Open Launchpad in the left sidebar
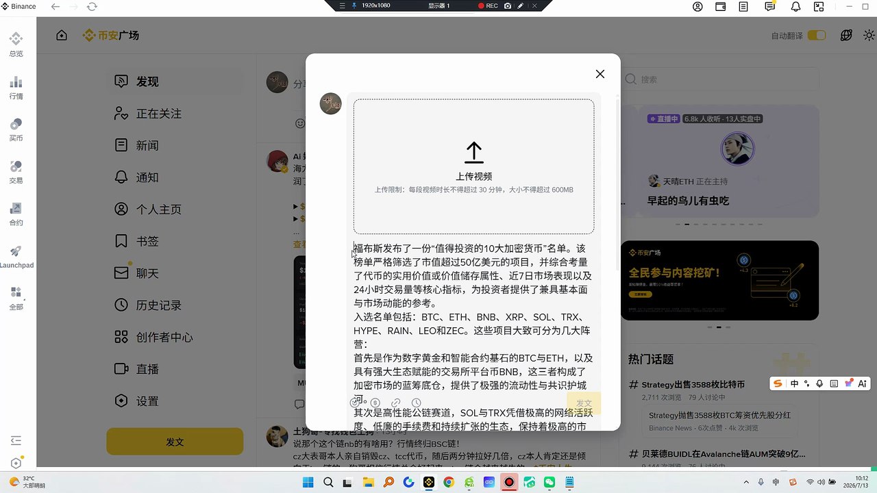This screenshot has height=493, width=877. pos(16,257)
